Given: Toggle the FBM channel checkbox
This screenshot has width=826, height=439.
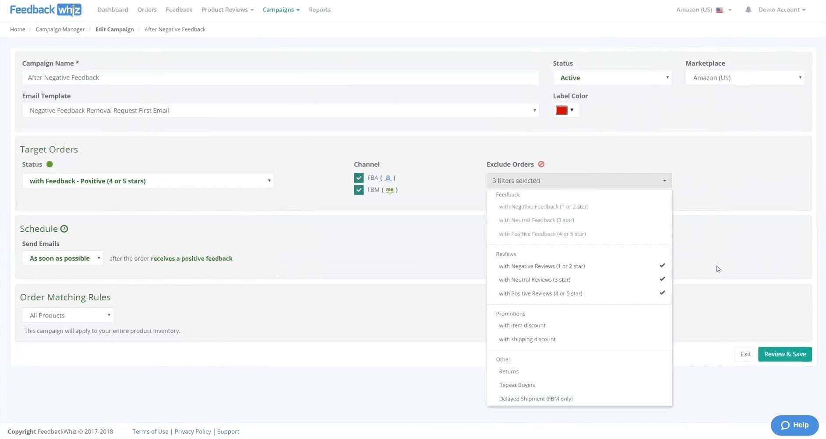Looking at the screenshot, I should (359, 190).
